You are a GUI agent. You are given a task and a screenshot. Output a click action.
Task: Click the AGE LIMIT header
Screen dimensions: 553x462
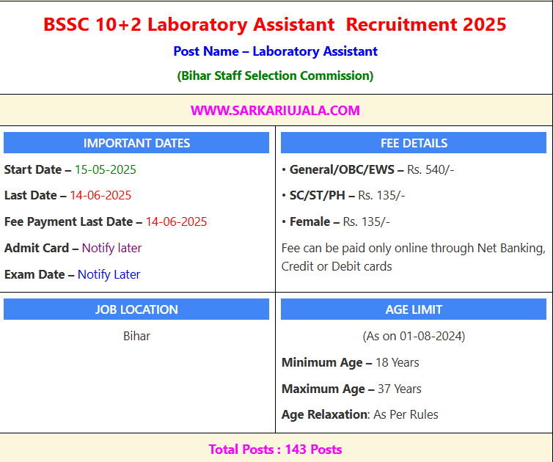pyautogui.click(x=414, y=309)
